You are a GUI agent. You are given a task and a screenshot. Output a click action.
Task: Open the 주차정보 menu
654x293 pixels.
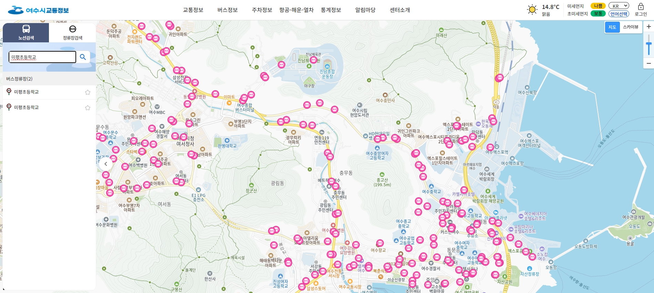[262, 10]
